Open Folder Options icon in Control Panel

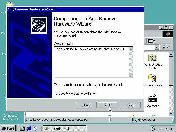click(x=153, y=80)
